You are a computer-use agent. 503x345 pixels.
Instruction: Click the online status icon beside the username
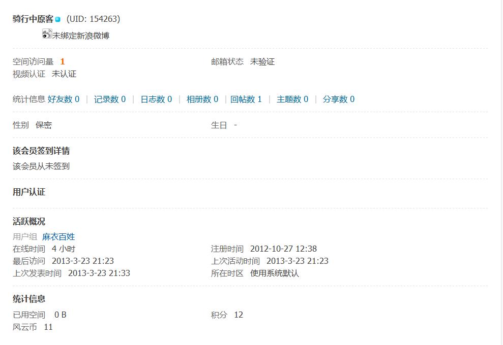[58, 20]
